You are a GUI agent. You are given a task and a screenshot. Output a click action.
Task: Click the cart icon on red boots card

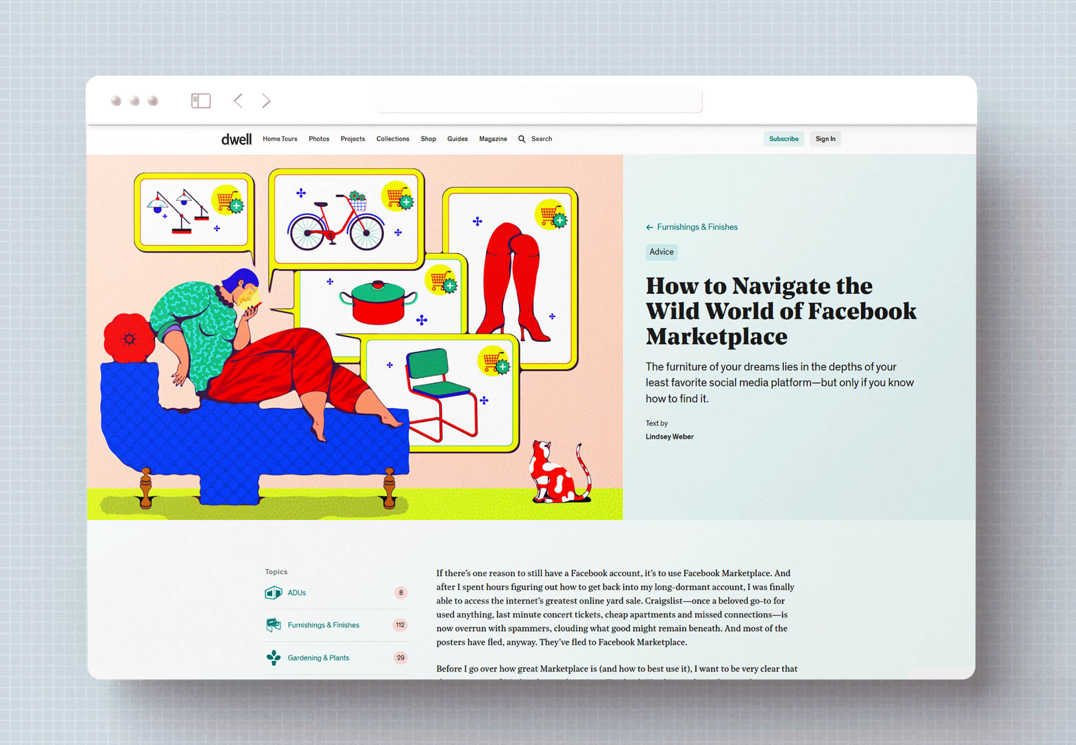point(551,215)
